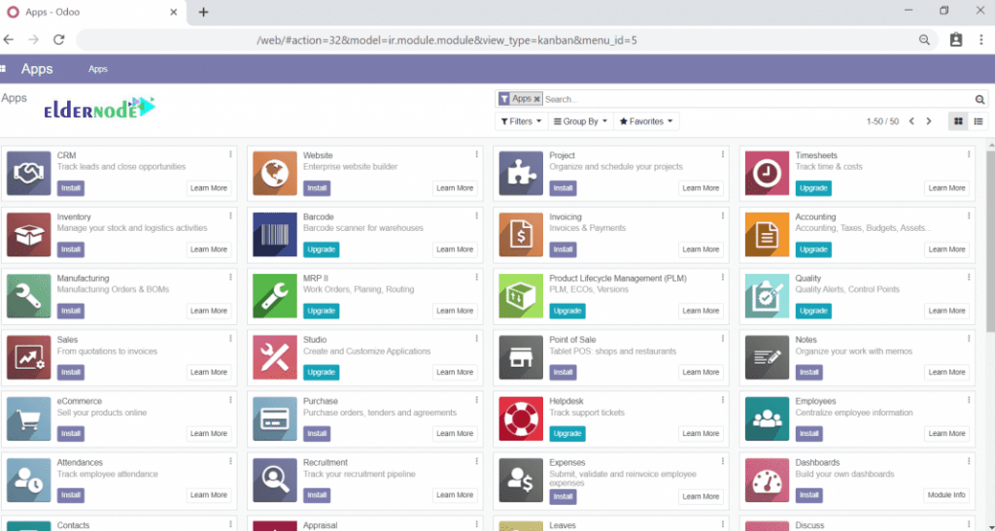This screenshot has width=995, height=531.
Task: Click the vertical page scrollbar
Action: pos(989,243)
